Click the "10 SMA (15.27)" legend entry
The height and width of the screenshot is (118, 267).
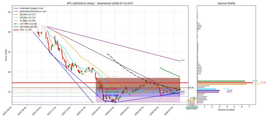[x=24, y=14]
